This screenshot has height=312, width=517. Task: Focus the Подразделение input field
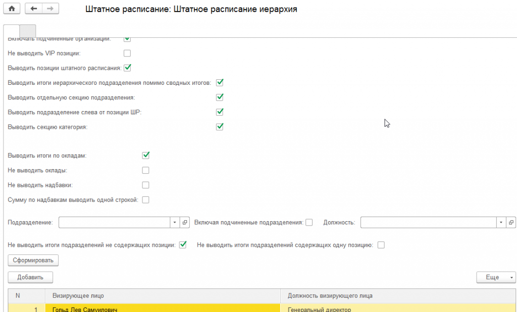(115, 222)
